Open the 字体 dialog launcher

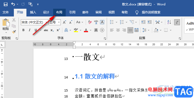(x=105, y=39)
